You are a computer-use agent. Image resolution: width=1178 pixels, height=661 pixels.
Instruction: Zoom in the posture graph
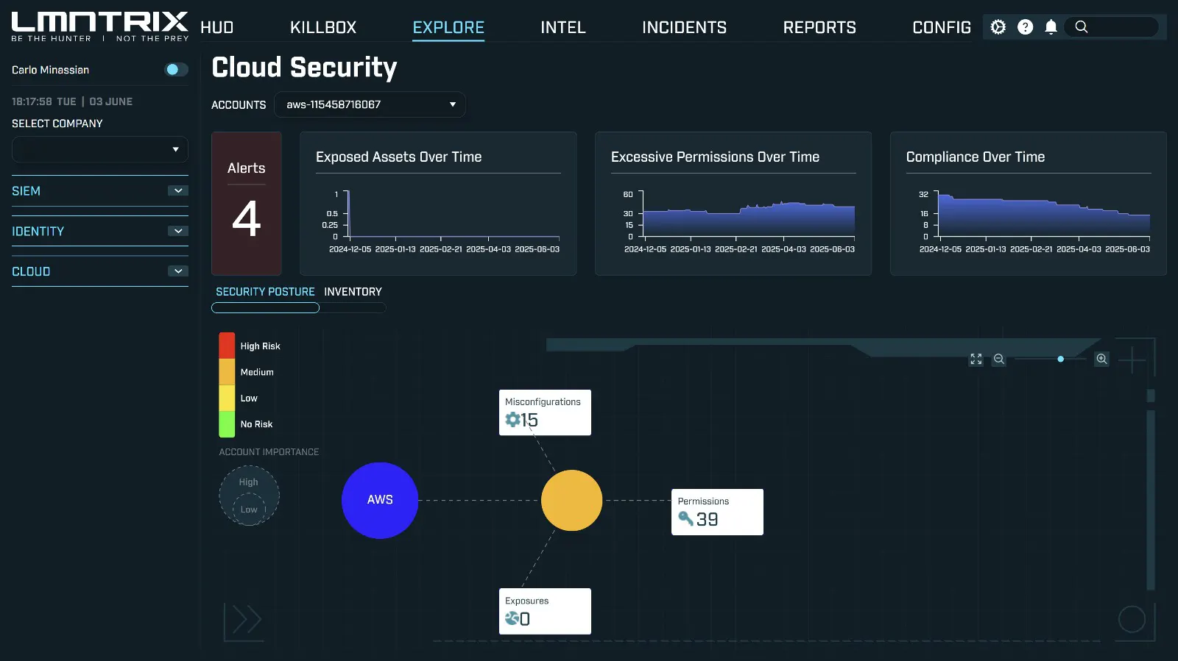(x=1101, y=359)
